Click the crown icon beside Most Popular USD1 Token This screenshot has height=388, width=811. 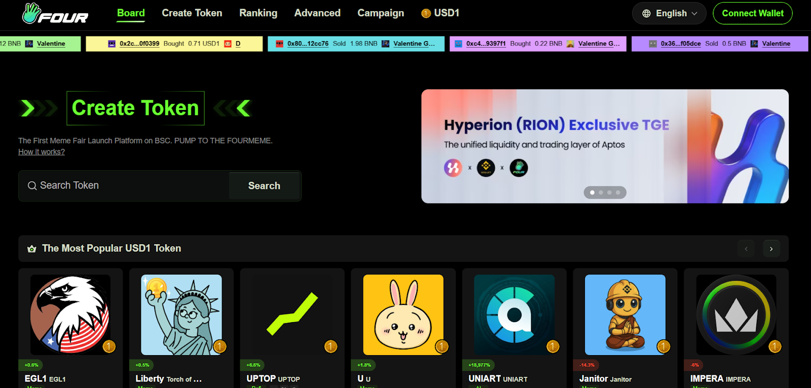point(31,249)
